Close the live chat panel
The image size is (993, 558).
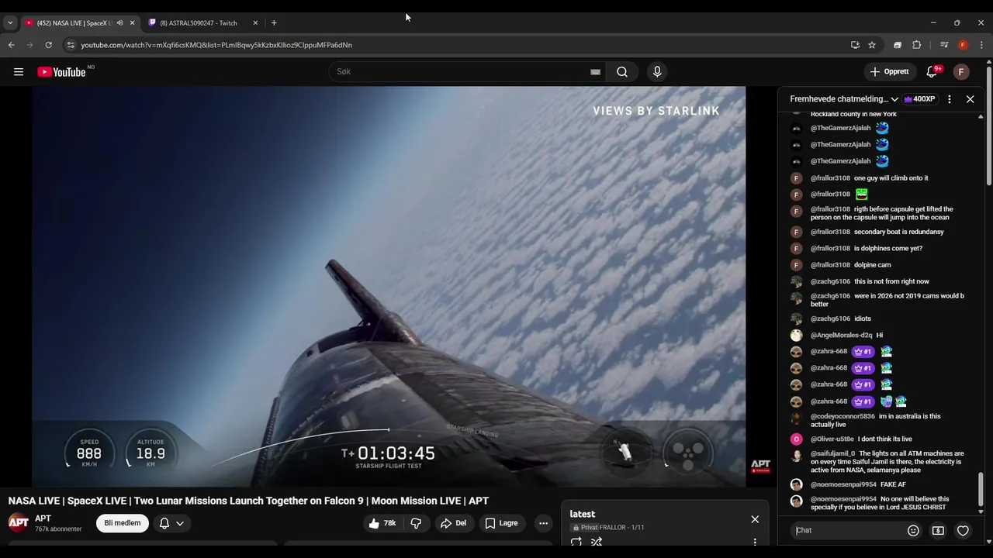970,99
